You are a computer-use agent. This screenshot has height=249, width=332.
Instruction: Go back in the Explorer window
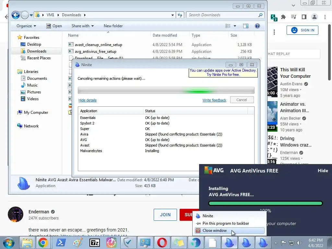click(x=16, y=15)
